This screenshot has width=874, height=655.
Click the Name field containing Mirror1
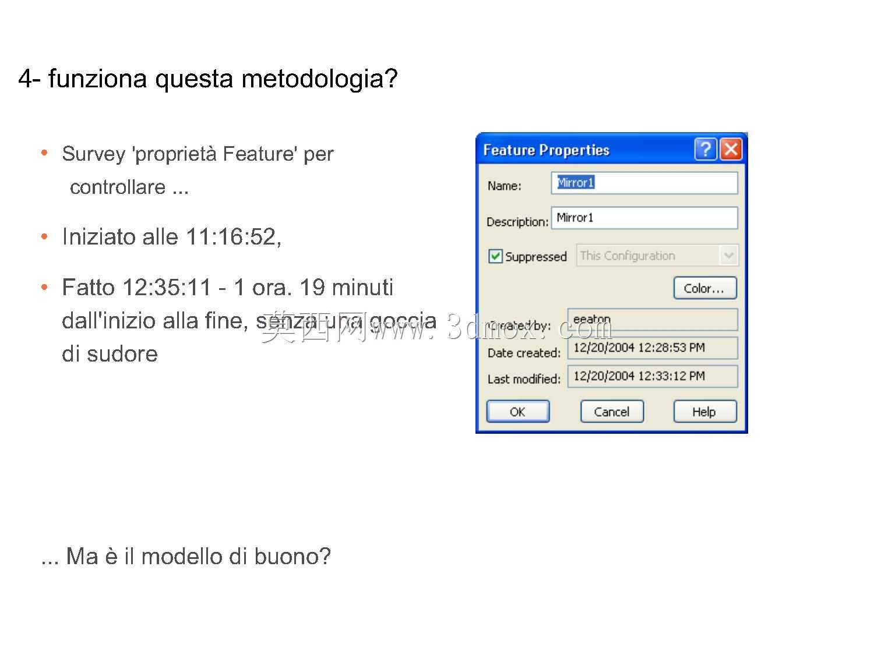tap(644, 183)
